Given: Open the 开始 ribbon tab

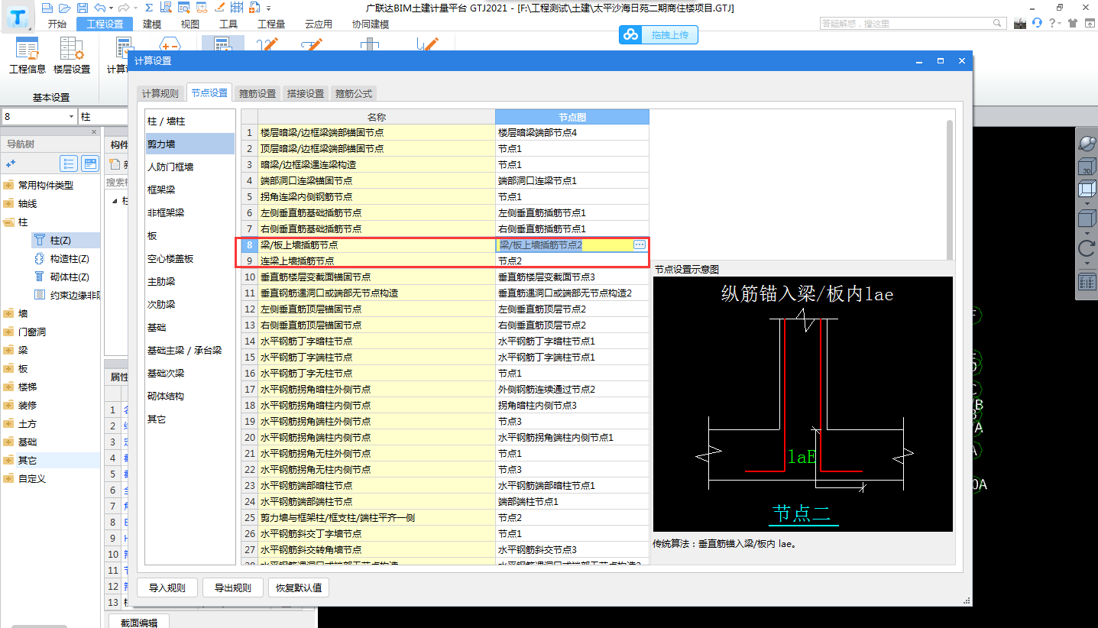Looking at the screenshot, I should (x=57, y=24).
